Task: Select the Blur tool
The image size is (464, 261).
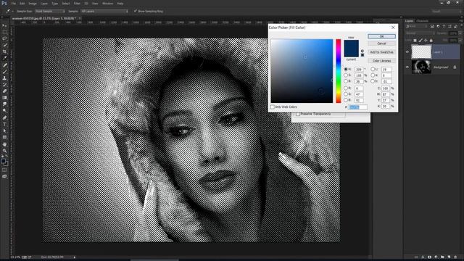Action: (4, 104)
